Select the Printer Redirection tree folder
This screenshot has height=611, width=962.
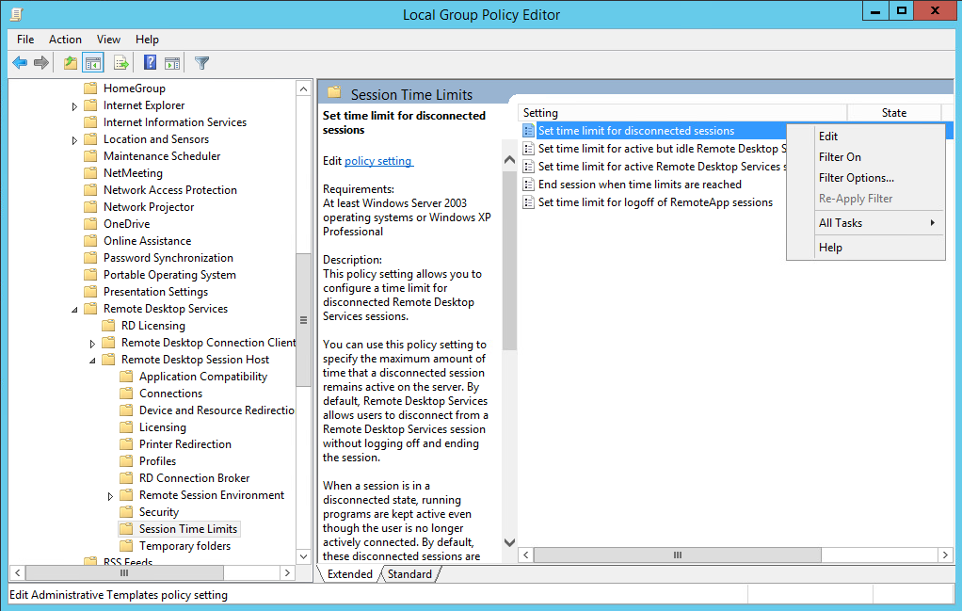click(185, 444)
